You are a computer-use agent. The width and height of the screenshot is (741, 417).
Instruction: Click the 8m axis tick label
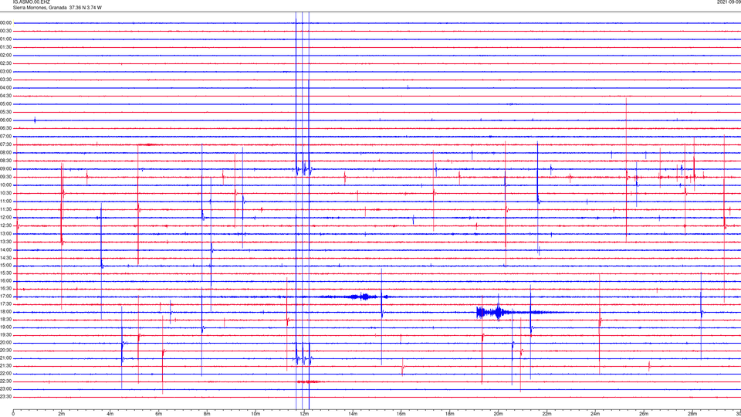pyautogui.click(x=207, y=414)
